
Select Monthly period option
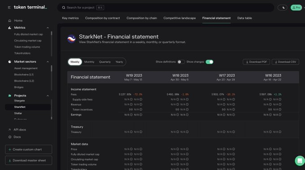pyautogui.click(x=89, y=62)
